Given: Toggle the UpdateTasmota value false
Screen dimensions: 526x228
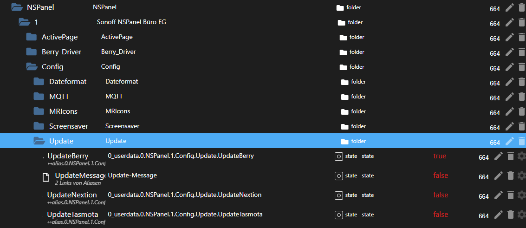Looking at the screenshot, I should [441, 214].
